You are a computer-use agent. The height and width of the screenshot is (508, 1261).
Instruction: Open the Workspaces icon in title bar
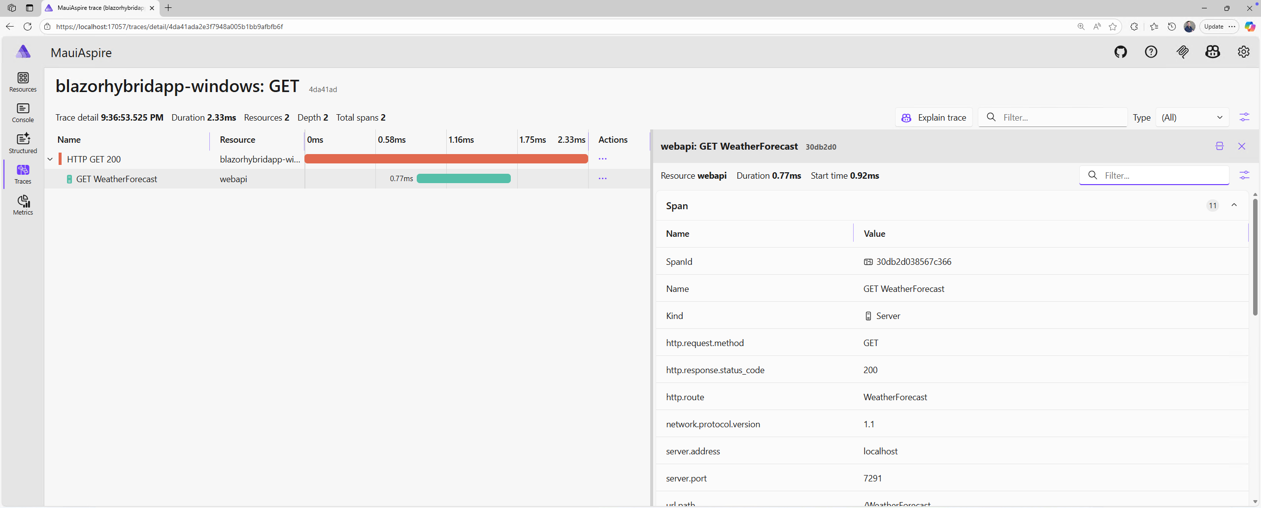pyautogui.click(x=12, y=8)
